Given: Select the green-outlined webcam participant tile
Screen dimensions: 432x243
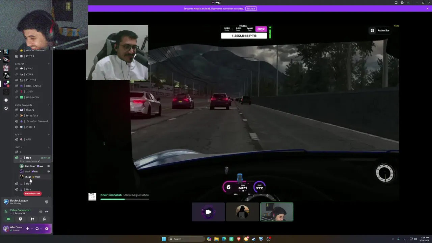Looking at the screenshot, I should tap(277, 212).
